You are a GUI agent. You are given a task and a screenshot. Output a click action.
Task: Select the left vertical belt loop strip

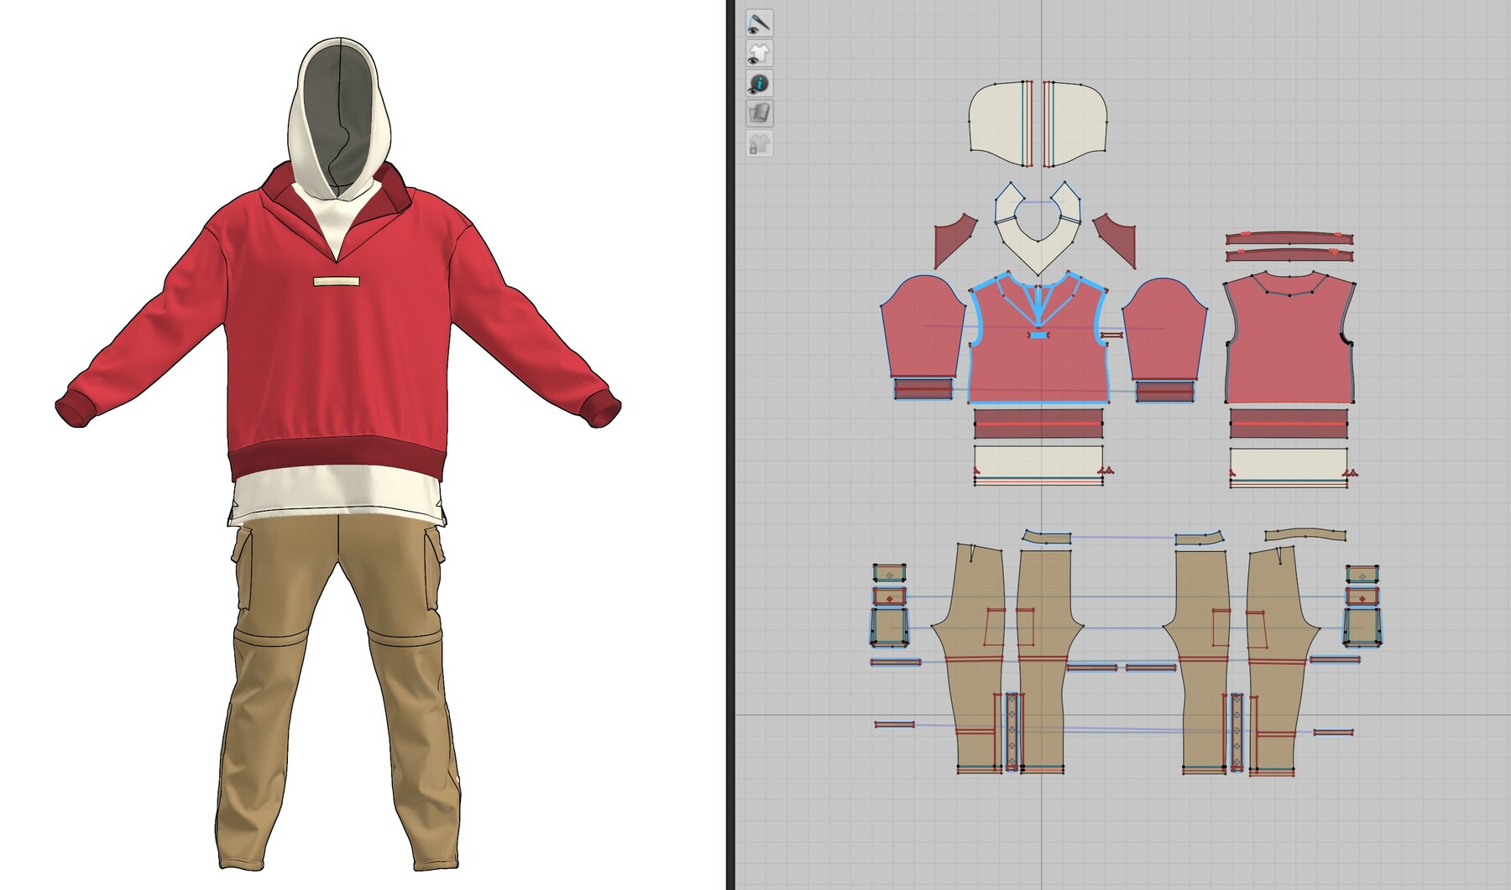[x=1012, y=731]
